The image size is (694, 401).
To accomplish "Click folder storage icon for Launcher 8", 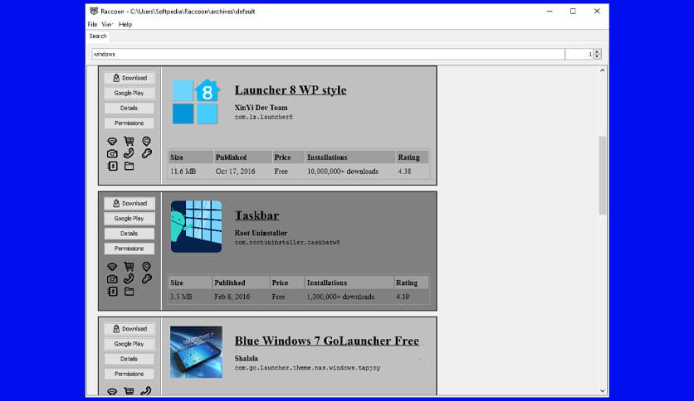I will [129, 166].
